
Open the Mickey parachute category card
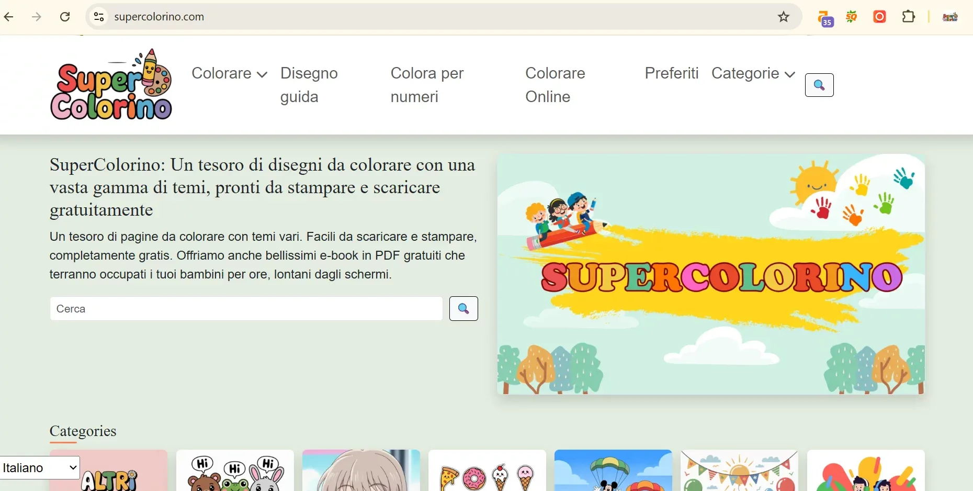[613, 470]
